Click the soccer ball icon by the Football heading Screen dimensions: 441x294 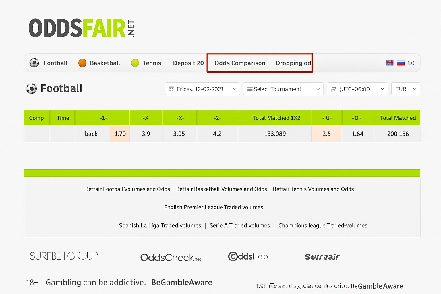pyautogui.click(x=32, y=88)
